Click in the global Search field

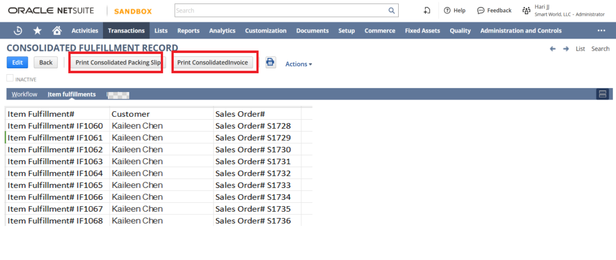pyautogui.click(x=280, y=10)
